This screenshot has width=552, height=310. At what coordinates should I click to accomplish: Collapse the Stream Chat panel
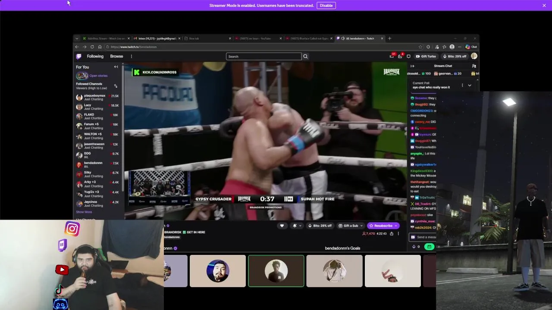pos(412,66)
